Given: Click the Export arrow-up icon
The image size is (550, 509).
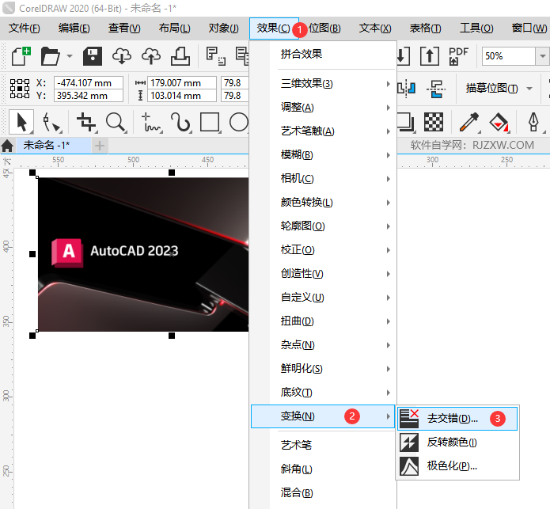Looking at the screenshot, I should pos(430,56).
